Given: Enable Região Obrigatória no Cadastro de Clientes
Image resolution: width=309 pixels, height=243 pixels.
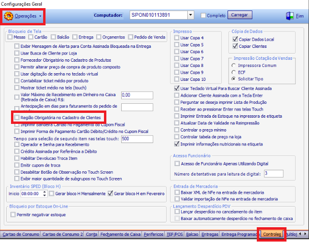Looking at the screenshot, I should [x=17, y=118].
